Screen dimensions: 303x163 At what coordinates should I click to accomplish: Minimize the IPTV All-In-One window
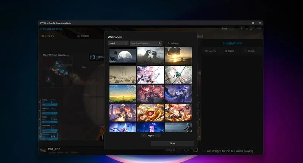(x=246, y=23)
